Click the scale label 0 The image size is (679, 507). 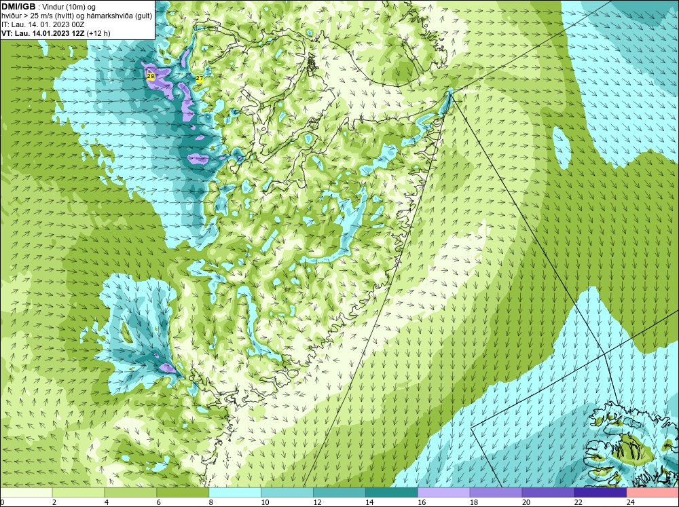2,502
